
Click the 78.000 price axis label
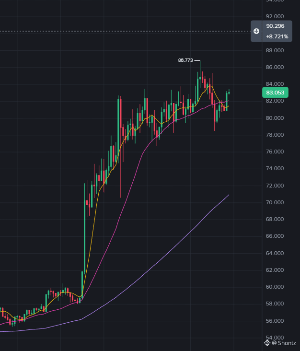click(x=275, y=135)
